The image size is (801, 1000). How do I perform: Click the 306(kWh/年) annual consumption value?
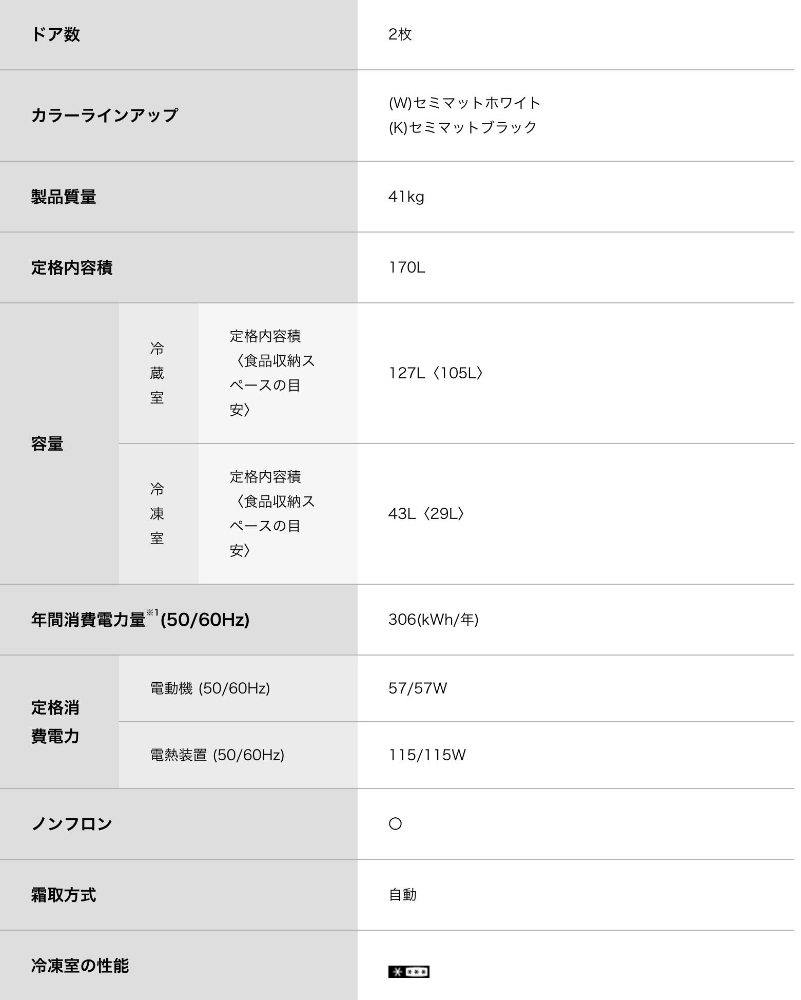pos(433,620)
